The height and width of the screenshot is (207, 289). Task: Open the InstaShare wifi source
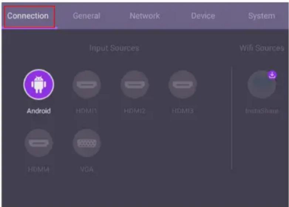[x=262, y=84]
